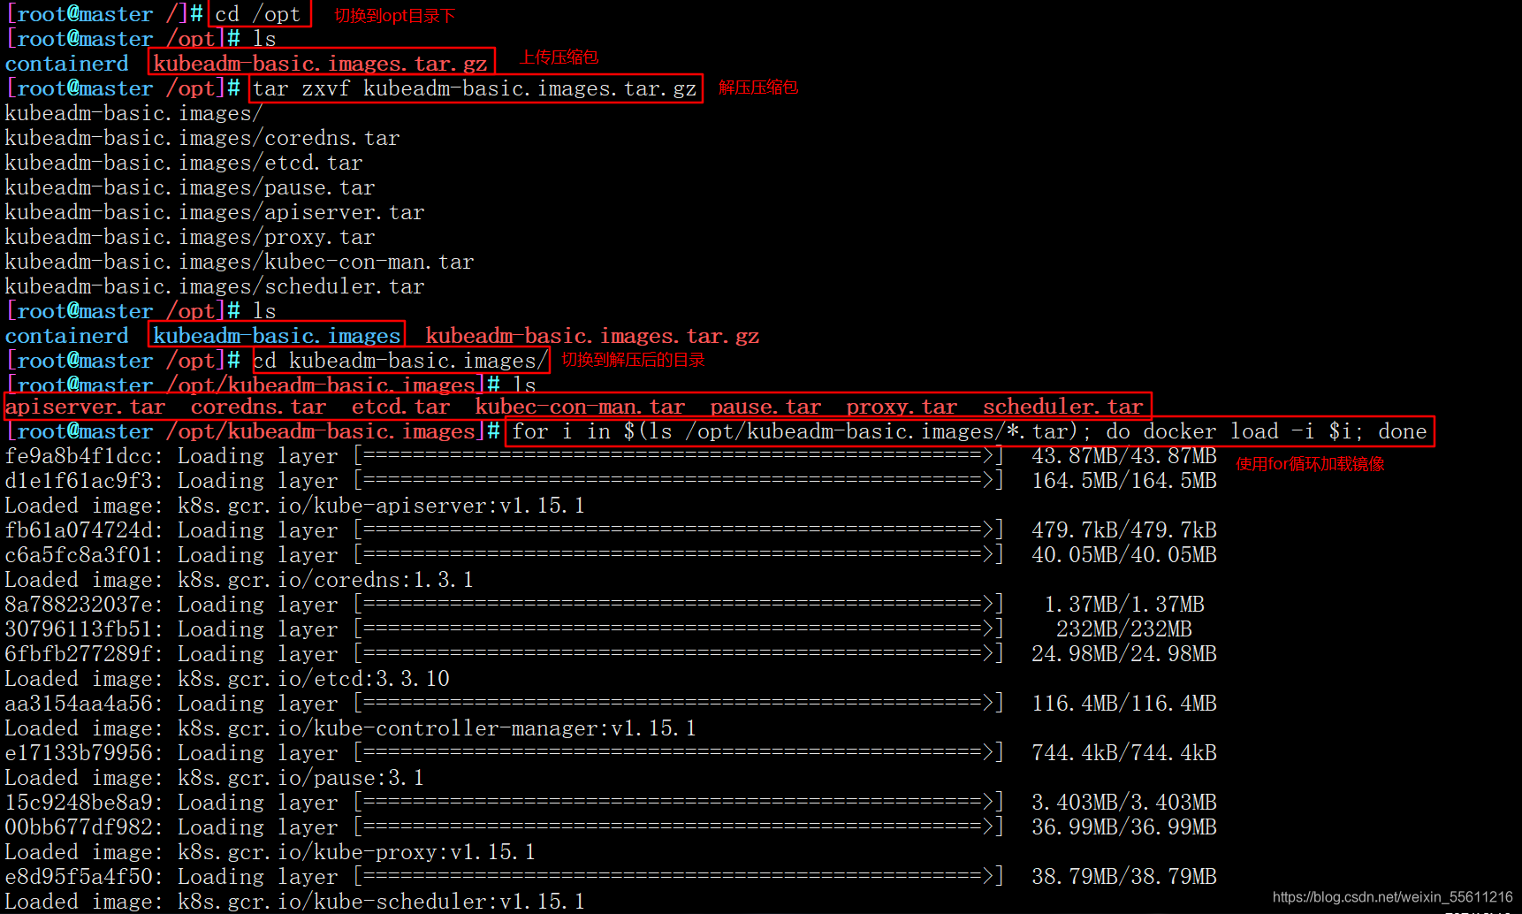Click the '116.4MB/116.4MB' size value
This screenshot has width=1522, height=914.
coord(1124,704)
